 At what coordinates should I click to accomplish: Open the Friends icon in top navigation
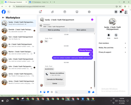tap(52, 12)
